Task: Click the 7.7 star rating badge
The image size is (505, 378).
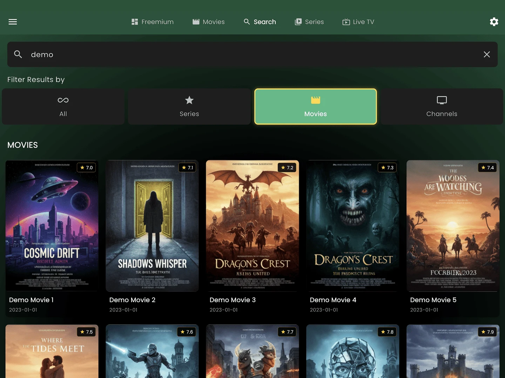Action: pyautogui.click(x=287, y=332)
